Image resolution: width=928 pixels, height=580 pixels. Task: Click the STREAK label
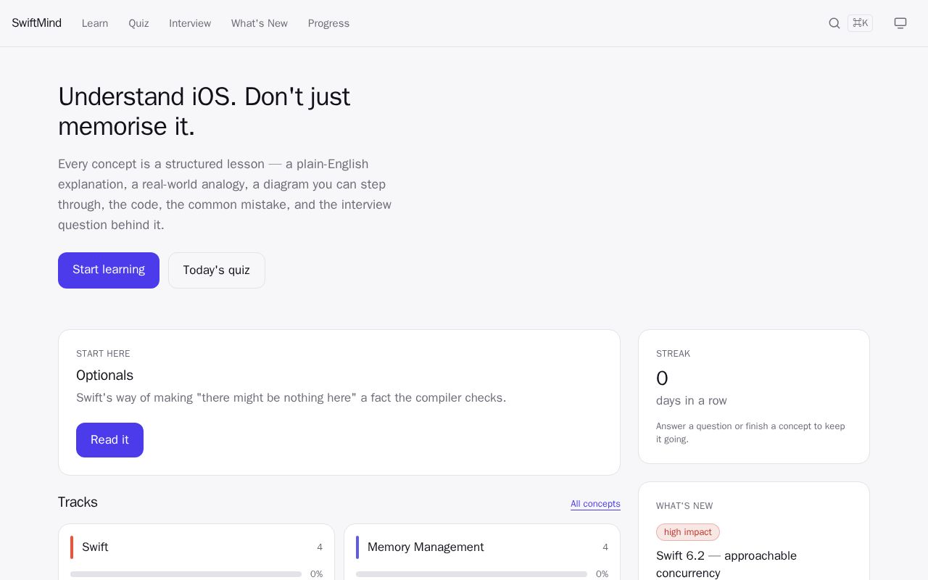[x=673, y=354]
